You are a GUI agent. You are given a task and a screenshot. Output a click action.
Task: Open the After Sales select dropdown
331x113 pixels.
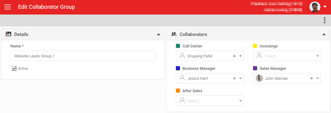click(210, 101)
